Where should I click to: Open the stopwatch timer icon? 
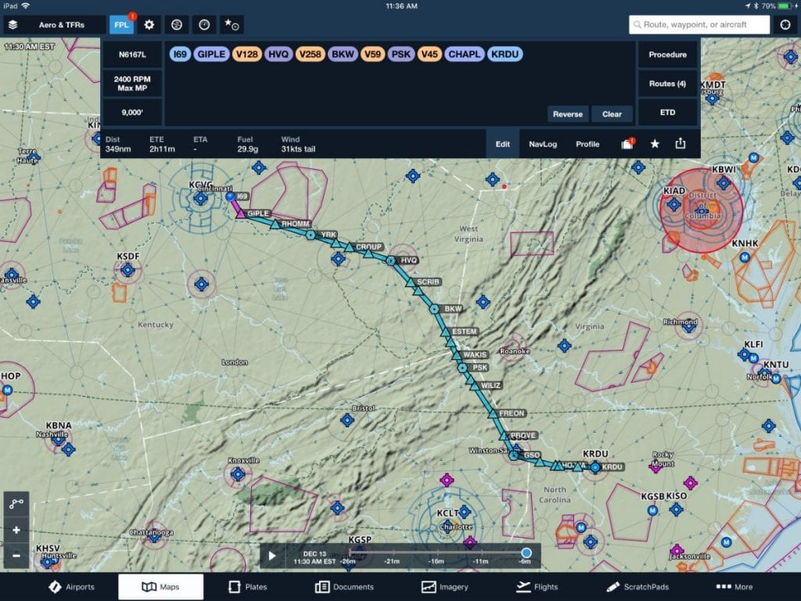204,24
